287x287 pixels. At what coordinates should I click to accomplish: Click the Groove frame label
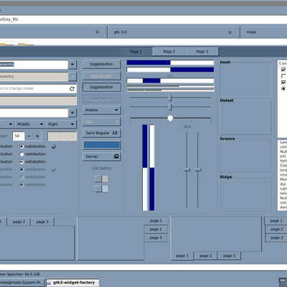[227, 138]
